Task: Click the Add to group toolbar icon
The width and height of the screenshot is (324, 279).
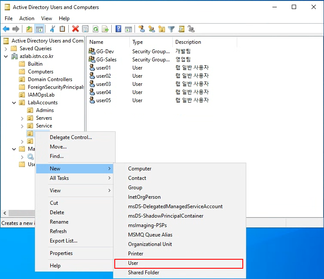Action: [191, 29]
